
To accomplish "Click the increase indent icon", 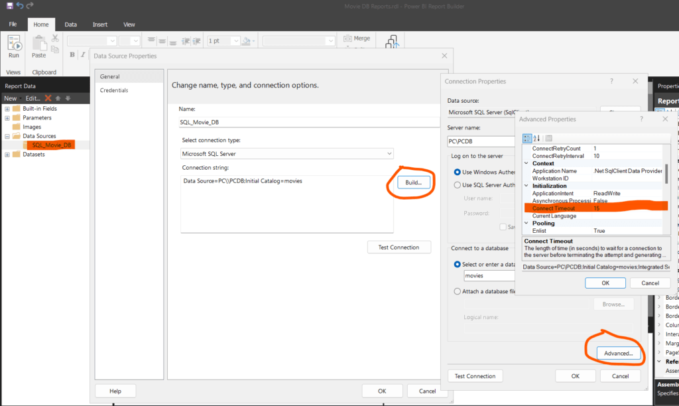I will pyautogui.click(x=196, y=41).
